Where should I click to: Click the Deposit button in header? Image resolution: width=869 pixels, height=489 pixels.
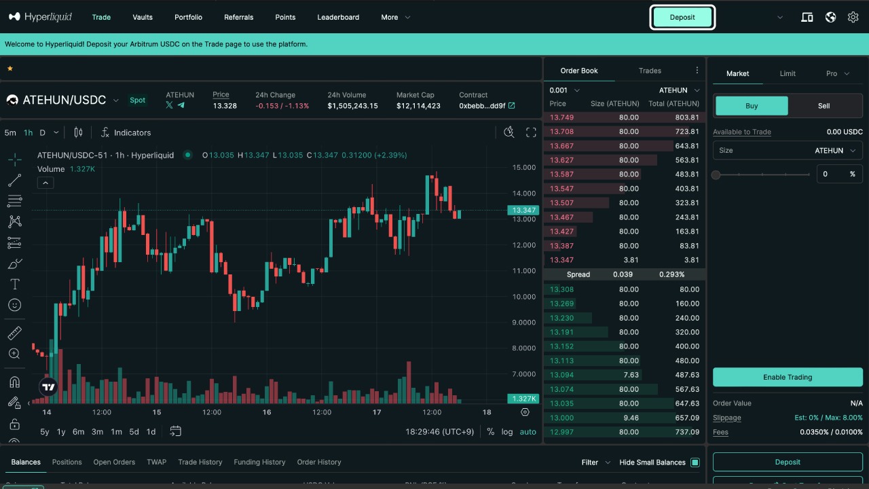point(682,18)
